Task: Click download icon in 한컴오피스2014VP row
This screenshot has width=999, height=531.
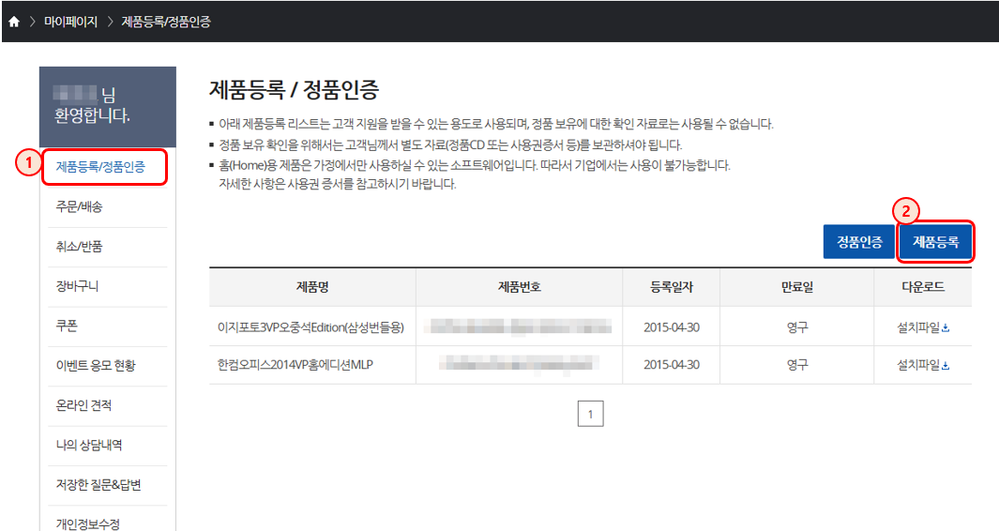Action: coord(946,366)
